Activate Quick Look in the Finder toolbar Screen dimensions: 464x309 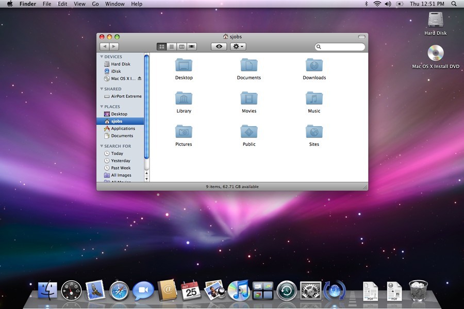coord(219,46)
